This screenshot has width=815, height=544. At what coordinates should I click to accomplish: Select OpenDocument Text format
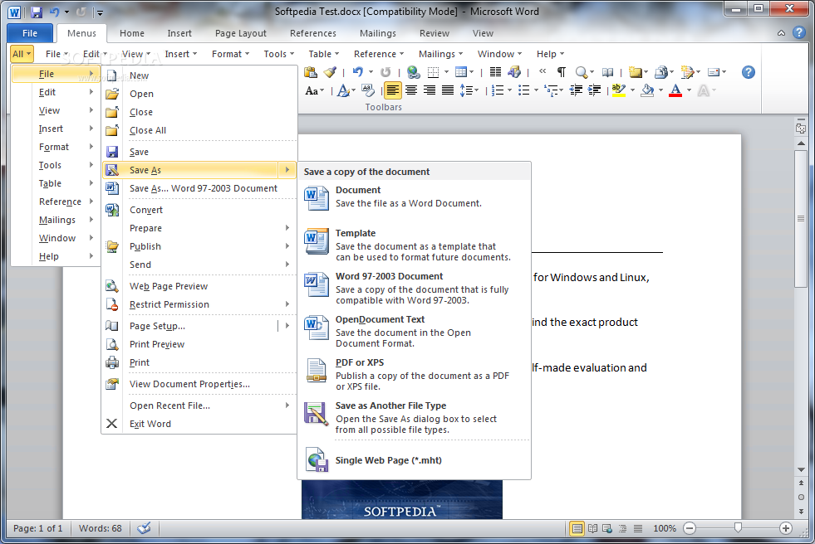(x=415, y=331)
